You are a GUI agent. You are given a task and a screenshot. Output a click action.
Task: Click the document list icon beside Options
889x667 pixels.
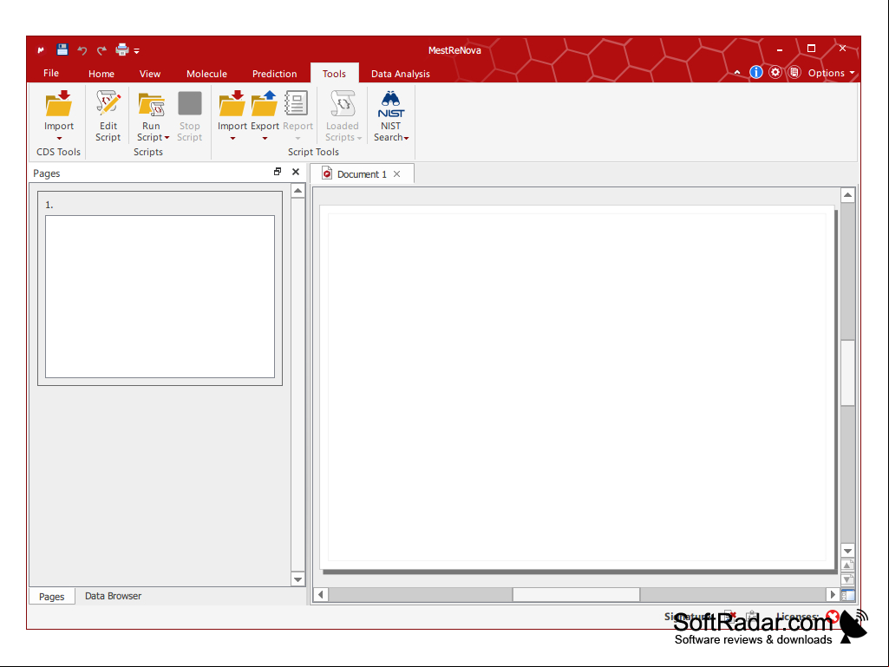[794, 73]
